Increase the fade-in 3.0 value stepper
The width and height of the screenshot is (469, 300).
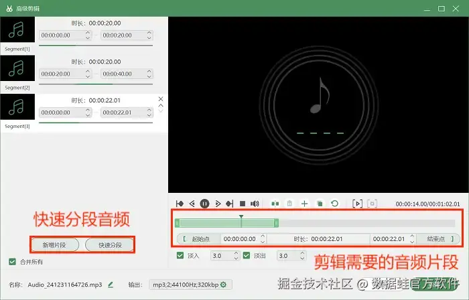pyautogui.click(x=236, y=253)
